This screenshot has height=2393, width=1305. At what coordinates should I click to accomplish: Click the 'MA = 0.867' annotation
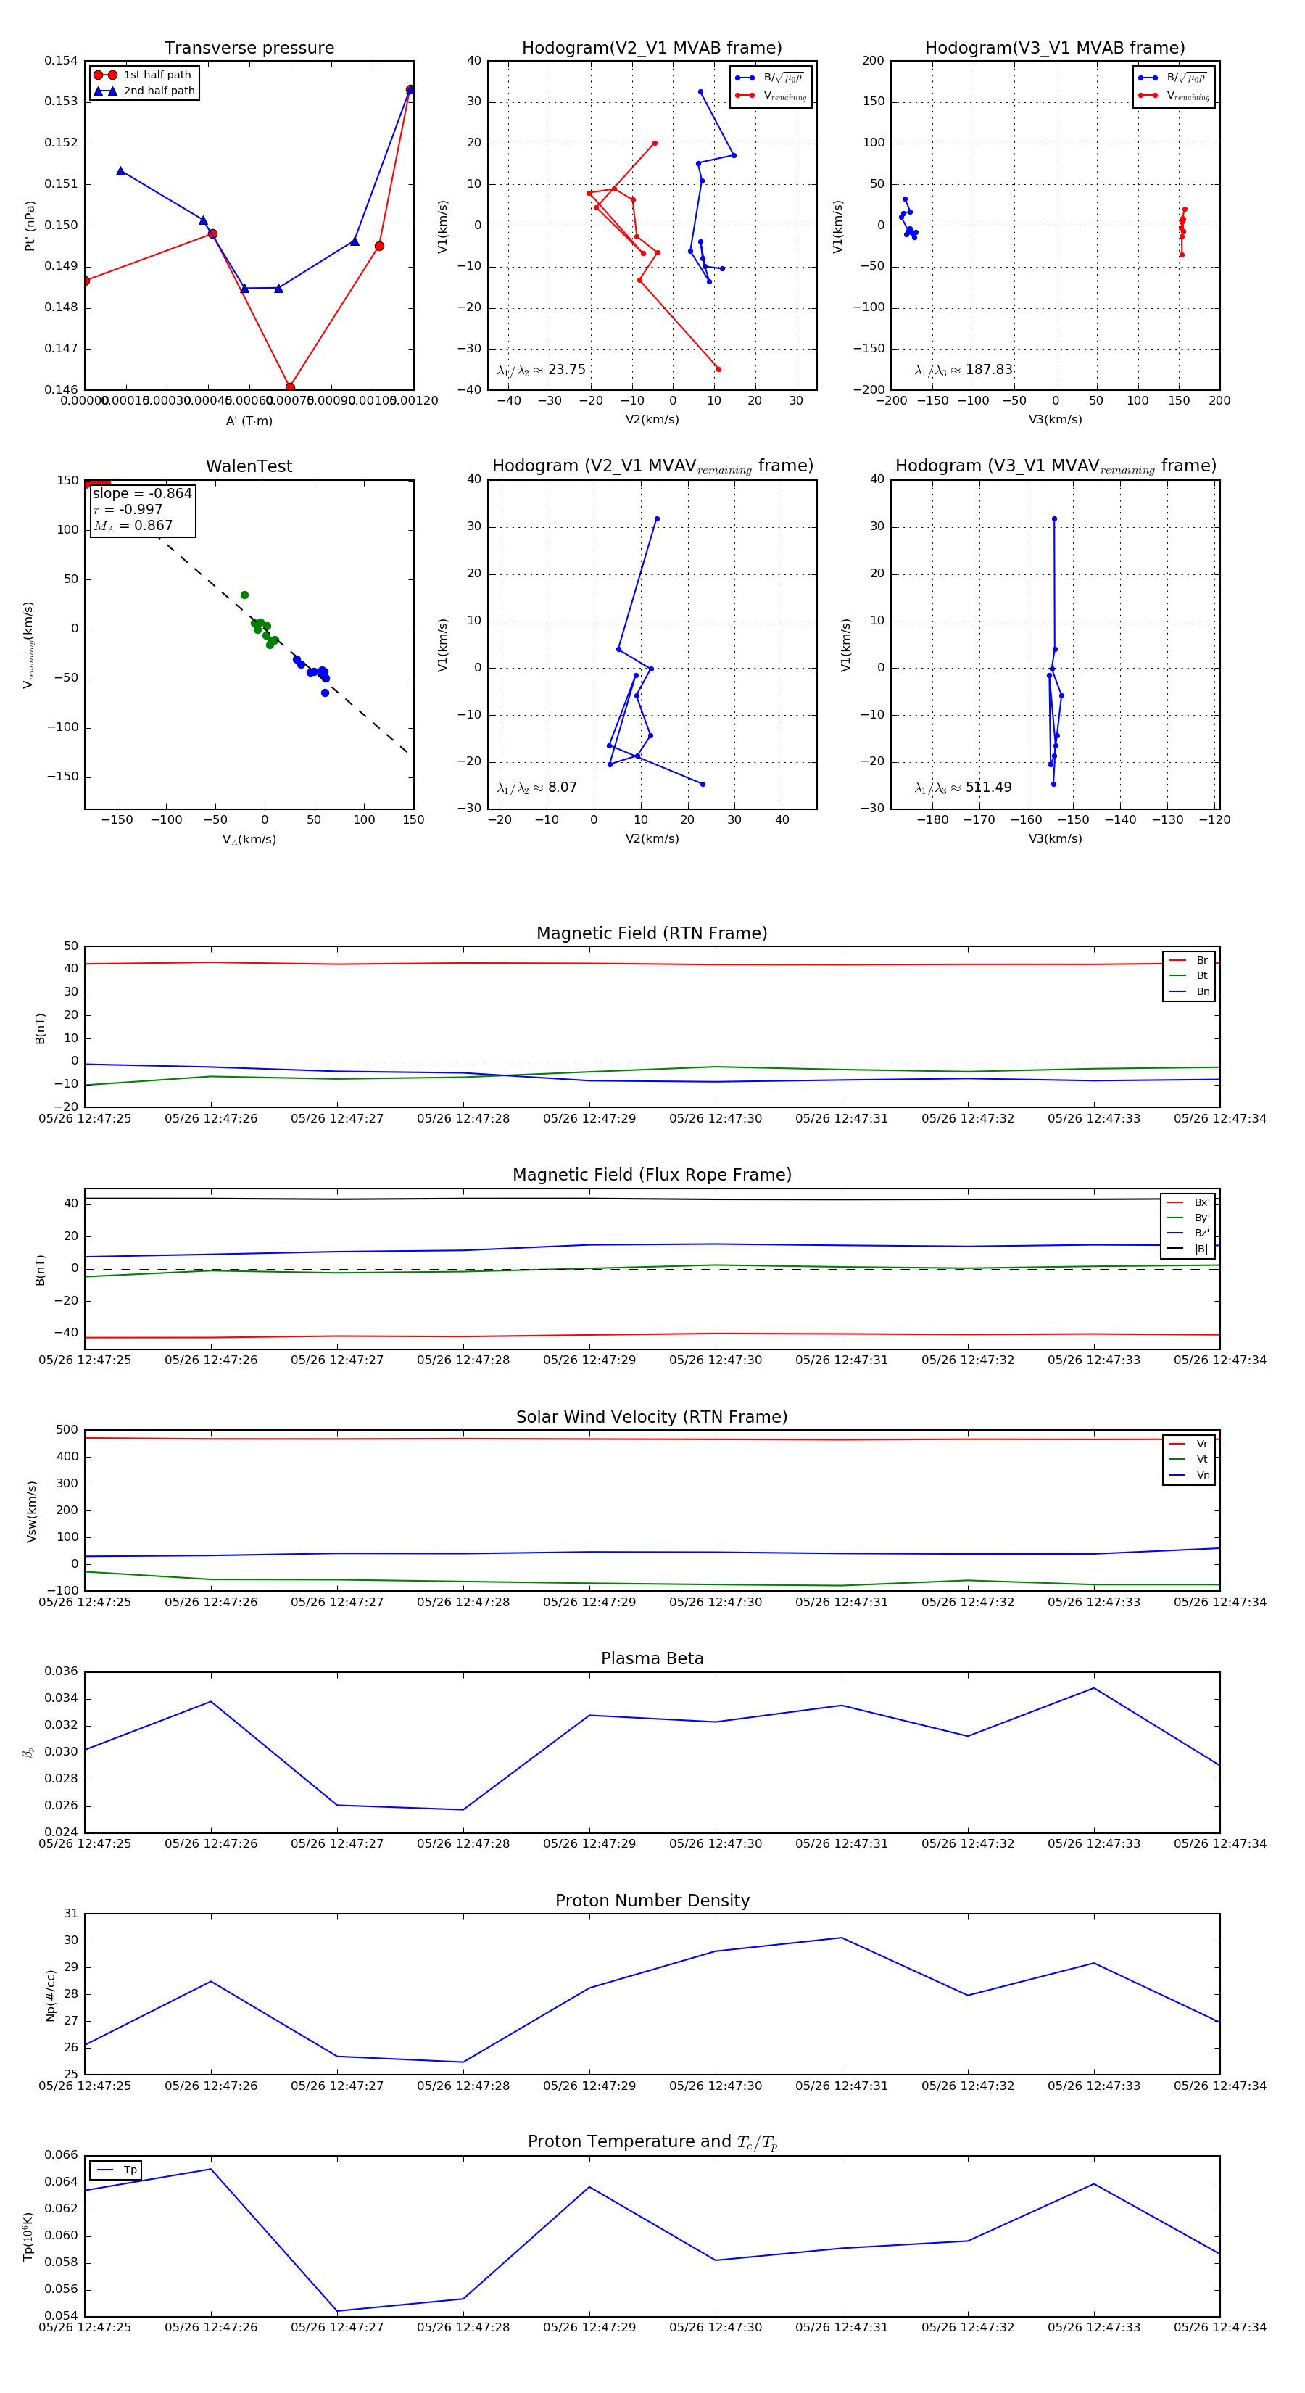(x=133, y=526)
